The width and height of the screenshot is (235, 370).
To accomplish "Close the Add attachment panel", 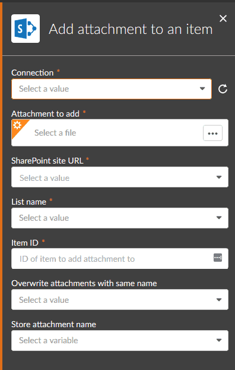I will (223, 18).
